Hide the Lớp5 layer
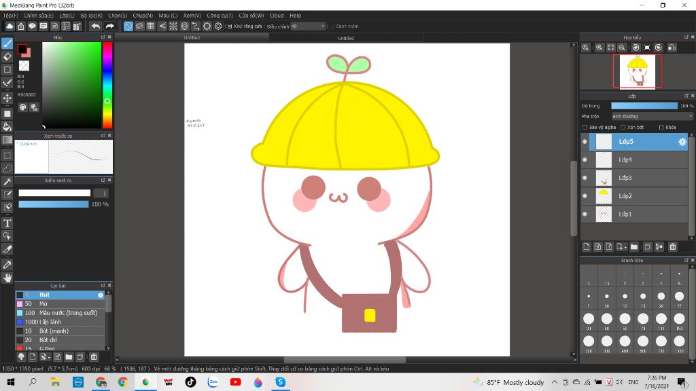The image size is (696, 391). coord(585,142)
